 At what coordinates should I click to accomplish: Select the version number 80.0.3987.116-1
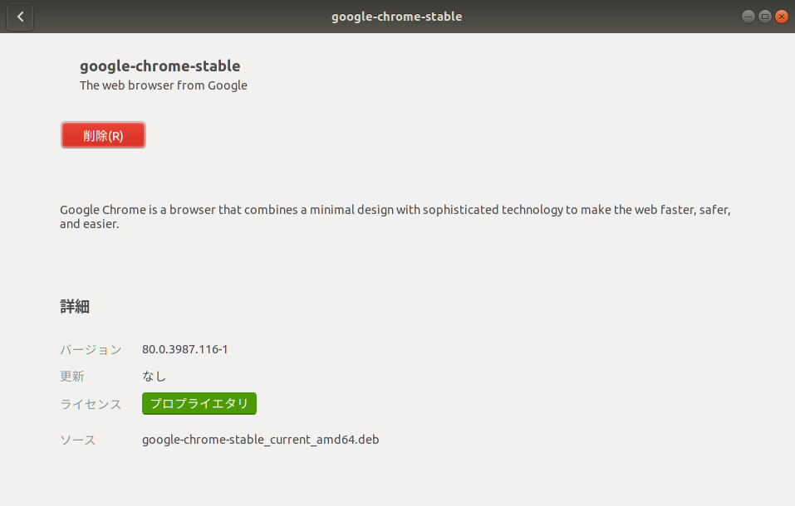tap(184, 349)
